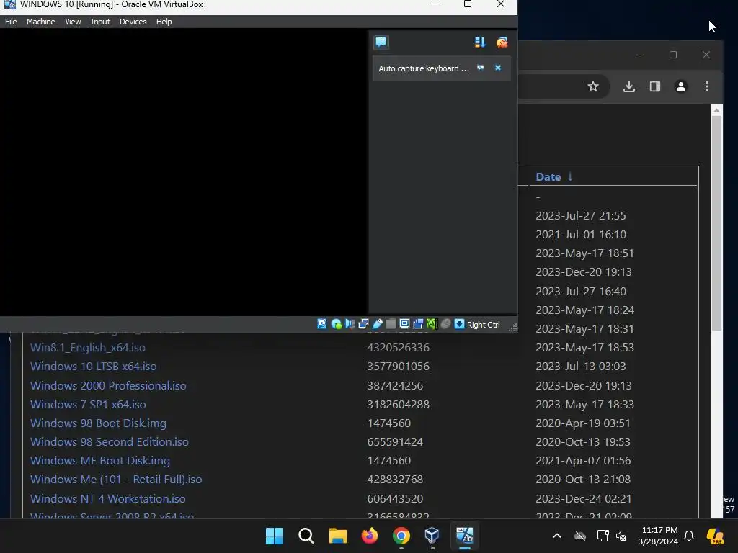Screen dimensions: 738x553
Task: Click the network tray icon
Action: pos(603,536)
